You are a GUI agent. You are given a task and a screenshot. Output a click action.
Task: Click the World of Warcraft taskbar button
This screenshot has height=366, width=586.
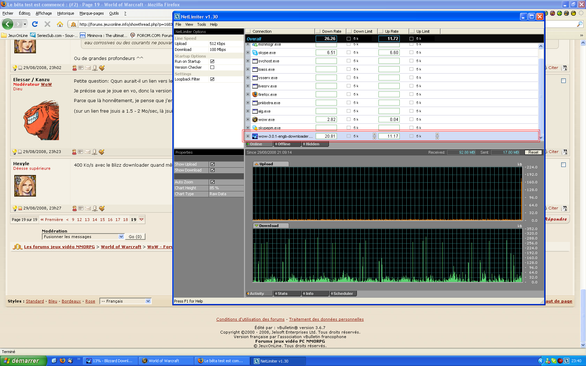[x=166, y=361]
